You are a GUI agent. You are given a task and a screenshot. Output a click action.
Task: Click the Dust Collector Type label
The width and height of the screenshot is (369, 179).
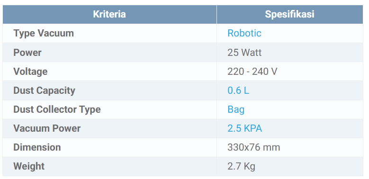coord(57,109)
